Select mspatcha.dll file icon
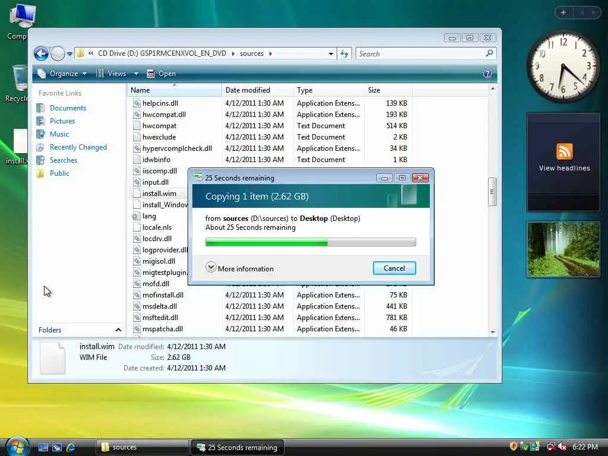Viewport: 608px width, 456px height. point(137,328)
